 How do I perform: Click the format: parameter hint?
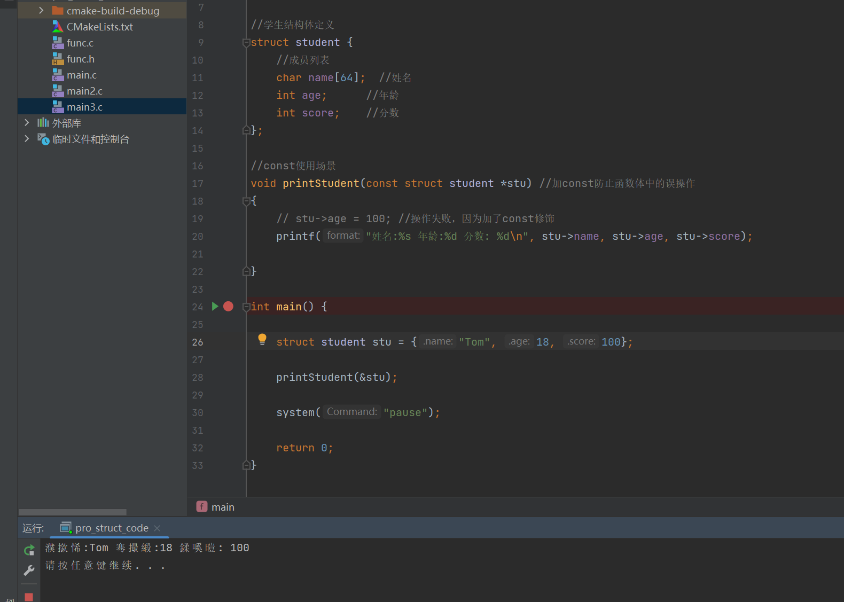click(x=343, y=236)
